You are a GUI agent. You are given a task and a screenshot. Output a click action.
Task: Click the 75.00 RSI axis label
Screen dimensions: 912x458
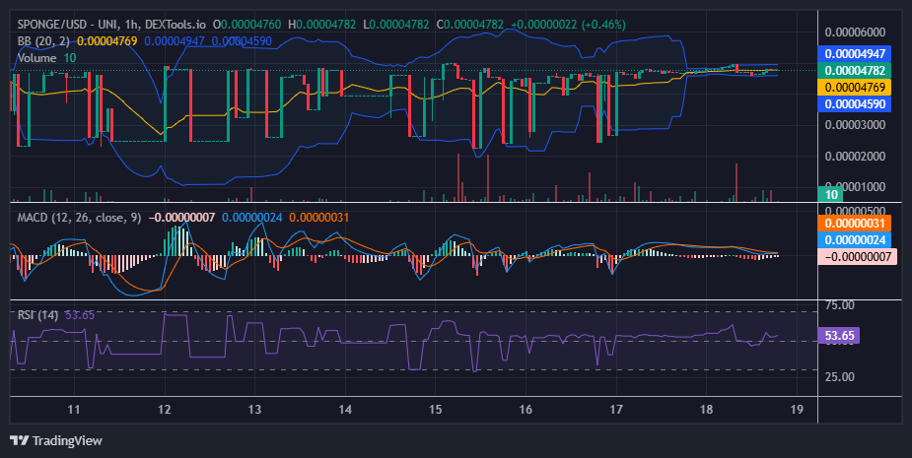(840, 305)
